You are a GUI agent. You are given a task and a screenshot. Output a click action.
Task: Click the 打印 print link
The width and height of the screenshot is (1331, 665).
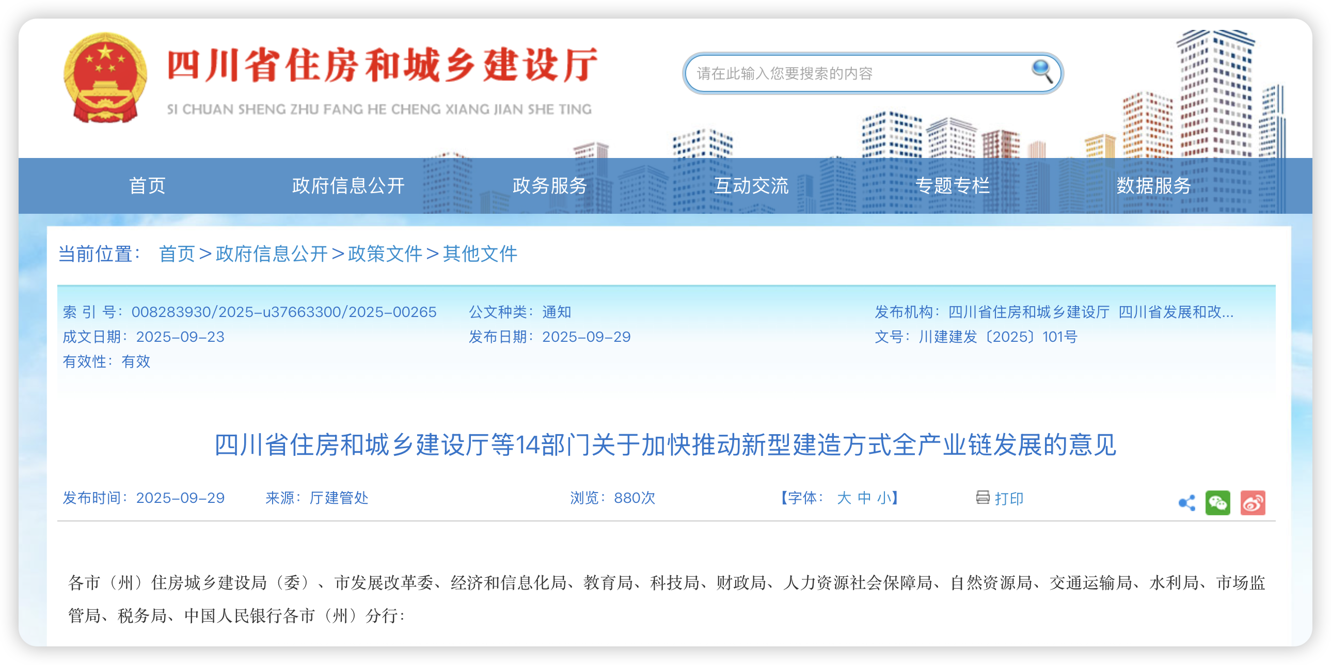click(x=1009, y=499)
